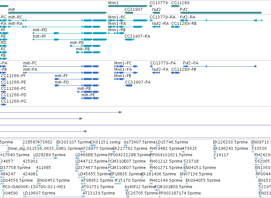Image resolution: width=271 pixels, height=198 pixels.
Task: Click the RP003187174.5prime EST label
Action: pos(180,193)
